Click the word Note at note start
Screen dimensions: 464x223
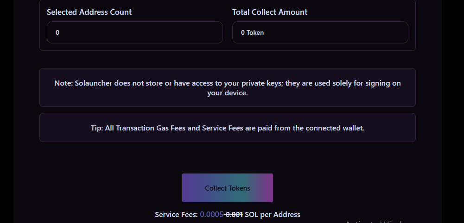point(63,83)
